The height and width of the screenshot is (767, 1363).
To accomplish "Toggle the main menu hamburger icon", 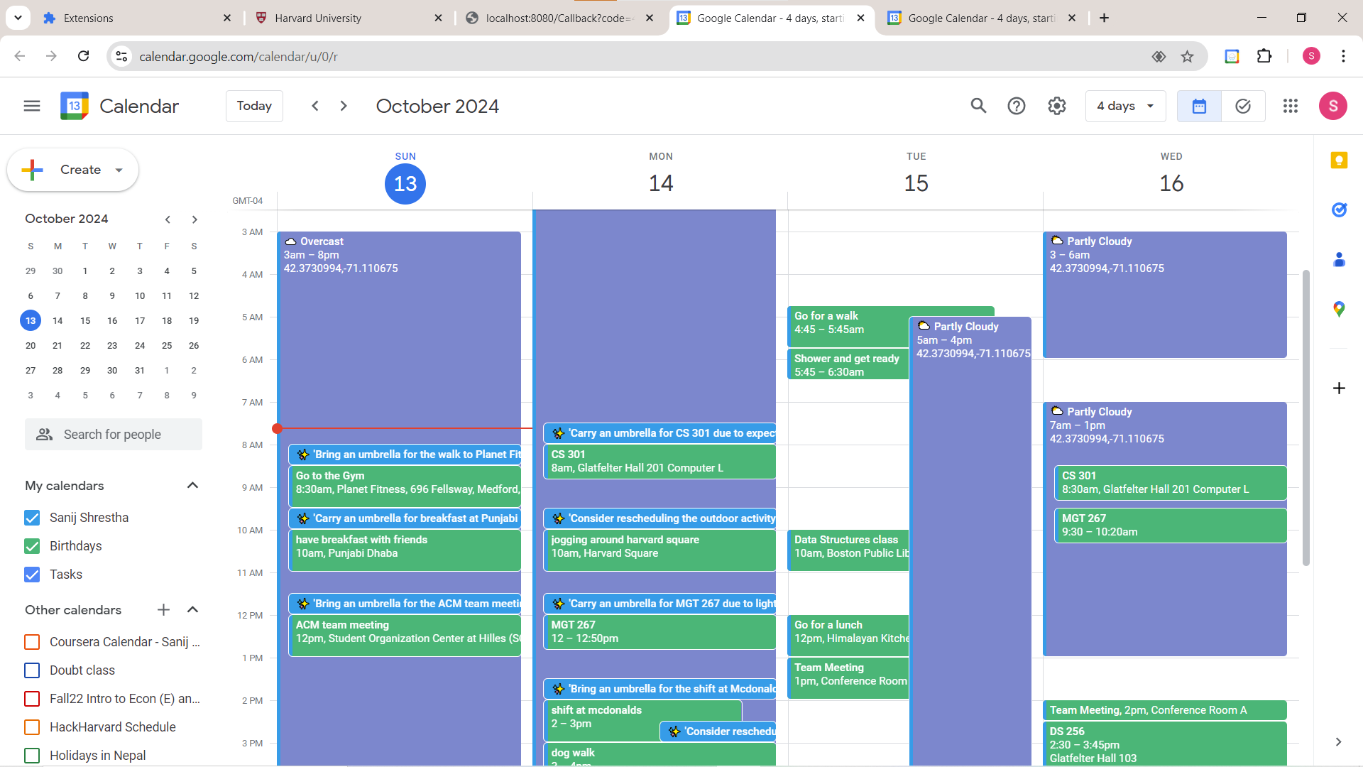I will [32, 106].
